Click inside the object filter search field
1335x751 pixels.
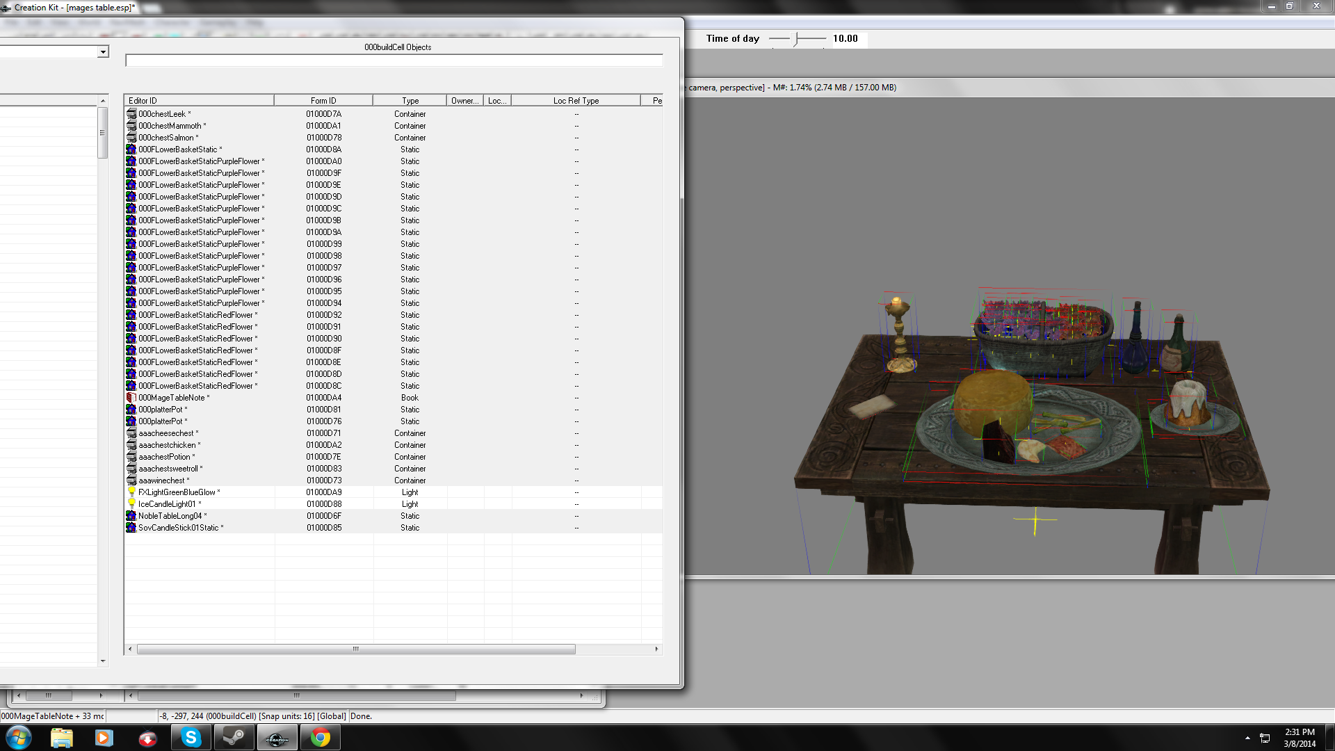tap(394, 60)
